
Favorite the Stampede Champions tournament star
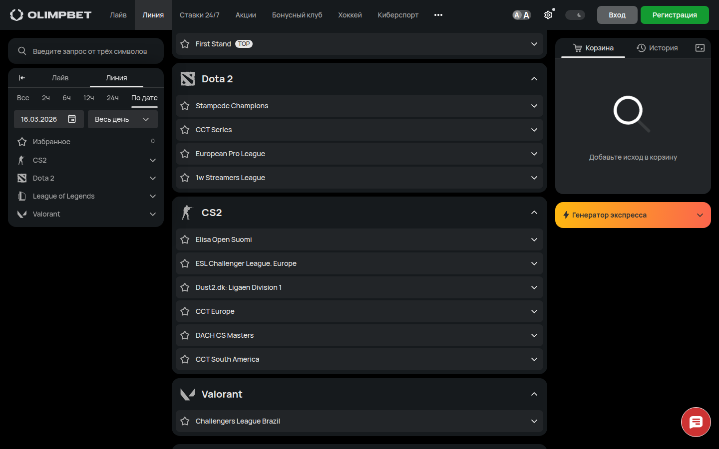tap(185, 106)
